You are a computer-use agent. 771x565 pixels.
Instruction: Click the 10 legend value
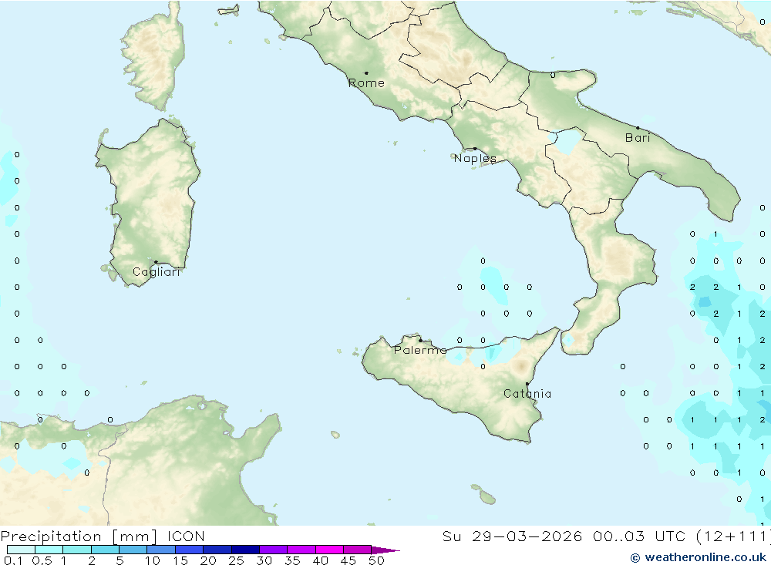[x=153, y=560]
